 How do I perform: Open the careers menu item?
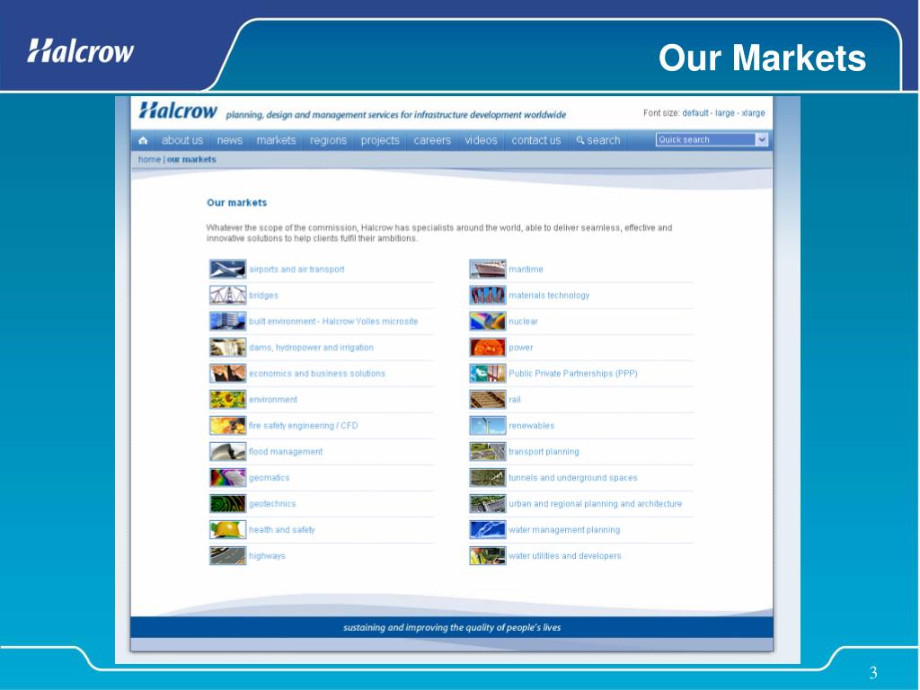(x=432, y=140)
